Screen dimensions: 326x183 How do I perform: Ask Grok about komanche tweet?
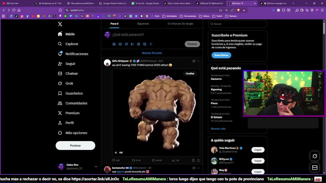pos(194,168)
